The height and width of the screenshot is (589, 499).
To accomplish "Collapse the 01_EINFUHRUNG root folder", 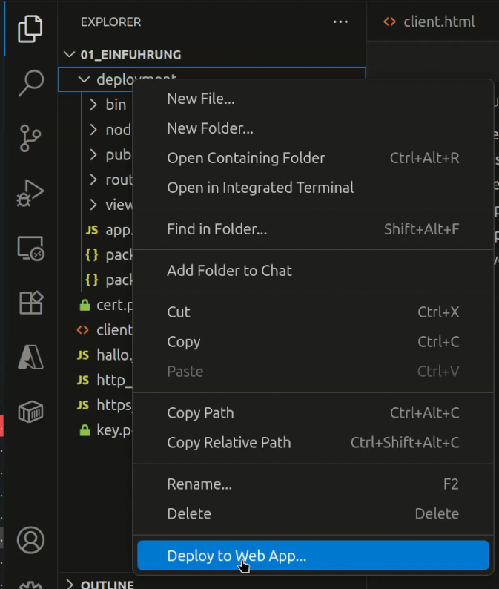I will click(x=70, y=55).
